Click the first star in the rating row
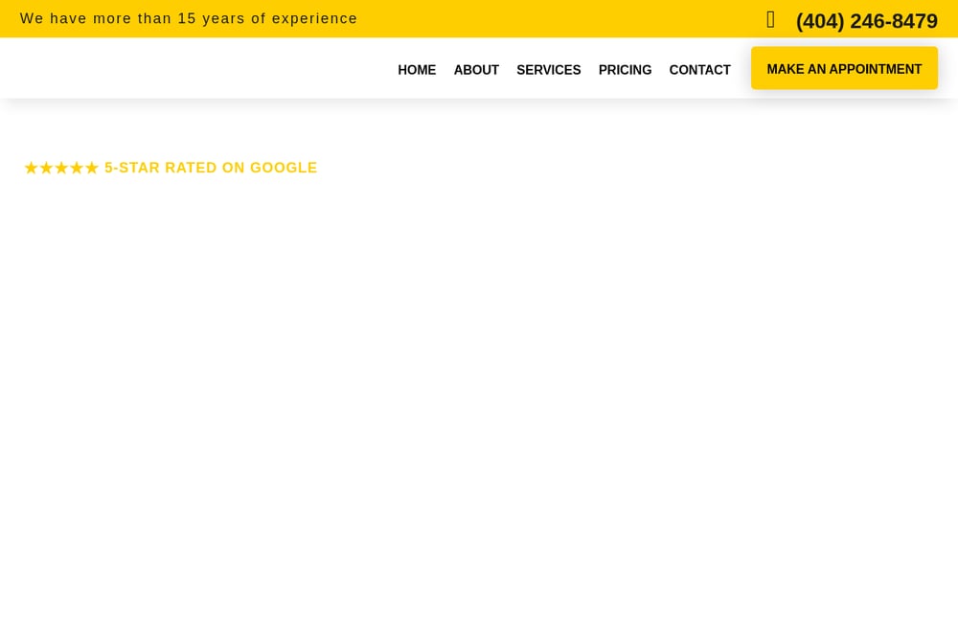The height and width of the screenshot is (639, 958). pos(32,168)
